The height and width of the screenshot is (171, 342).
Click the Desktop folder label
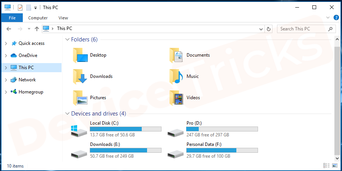click(98, 55)
